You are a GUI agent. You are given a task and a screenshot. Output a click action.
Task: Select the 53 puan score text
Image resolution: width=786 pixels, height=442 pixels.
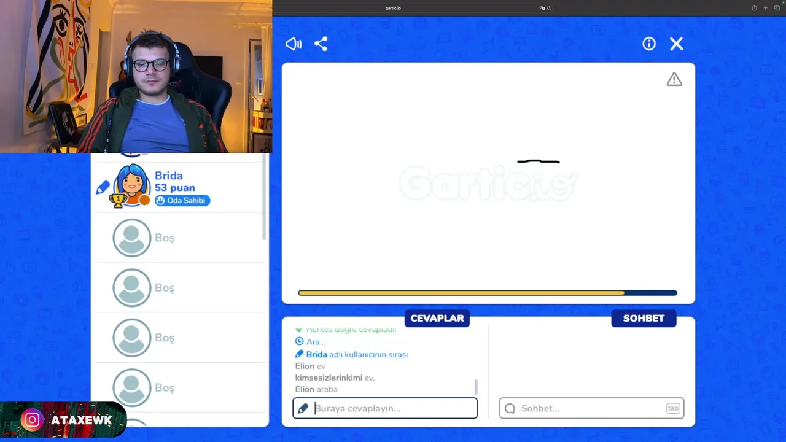coord(175,188)
